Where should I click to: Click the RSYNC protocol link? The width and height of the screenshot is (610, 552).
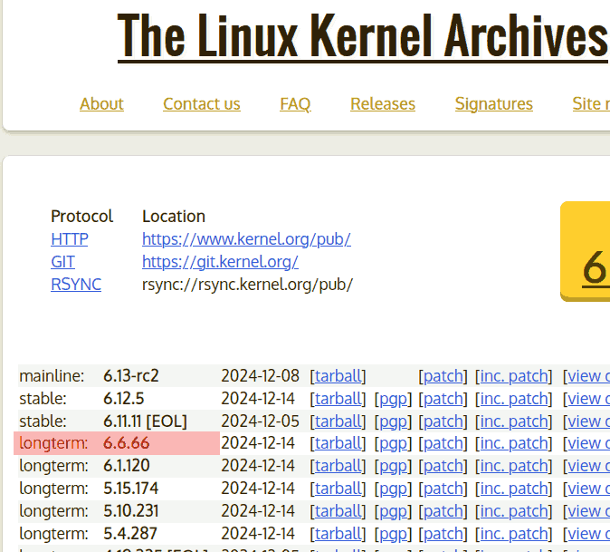[x=76, y=285]
